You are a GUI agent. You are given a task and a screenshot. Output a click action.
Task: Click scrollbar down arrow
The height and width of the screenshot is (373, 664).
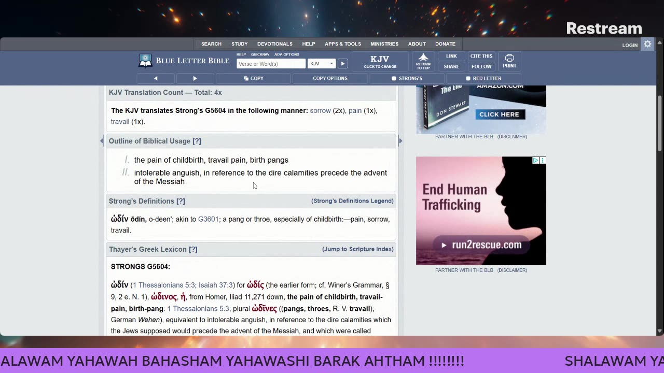(x=660, y=331)
